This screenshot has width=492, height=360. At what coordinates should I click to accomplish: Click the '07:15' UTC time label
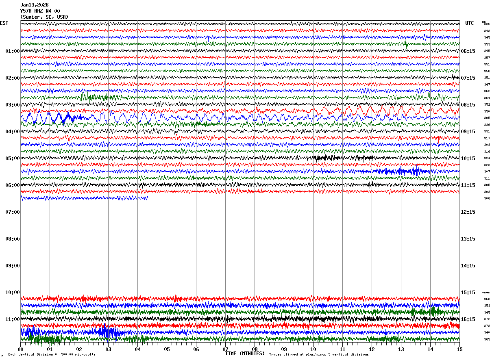468,78
